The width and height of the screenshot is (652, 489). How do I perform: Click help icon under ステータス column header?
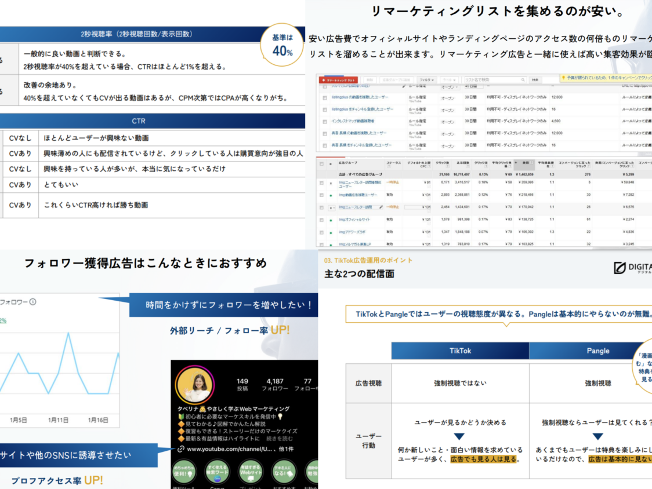(389, 167)
